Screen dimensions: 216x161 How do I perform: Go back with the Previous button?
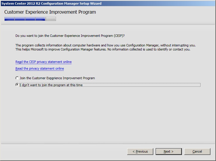pyautogui.click(x=140, y=151)
